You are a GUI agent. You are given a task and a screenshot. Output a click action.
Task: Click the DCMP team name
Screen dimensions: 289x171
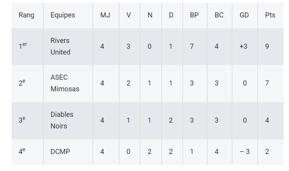[60, 152]
